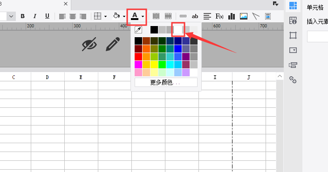
Task: Click scrollbar up arrow
Action: coord(280,76)
